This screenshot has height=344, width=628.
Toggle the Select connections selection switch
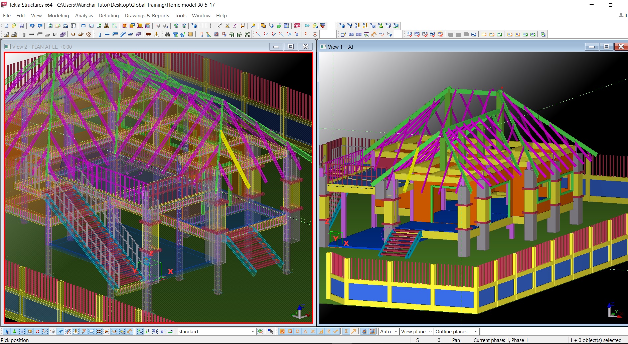pyautogui.click(x=14, y=331)
